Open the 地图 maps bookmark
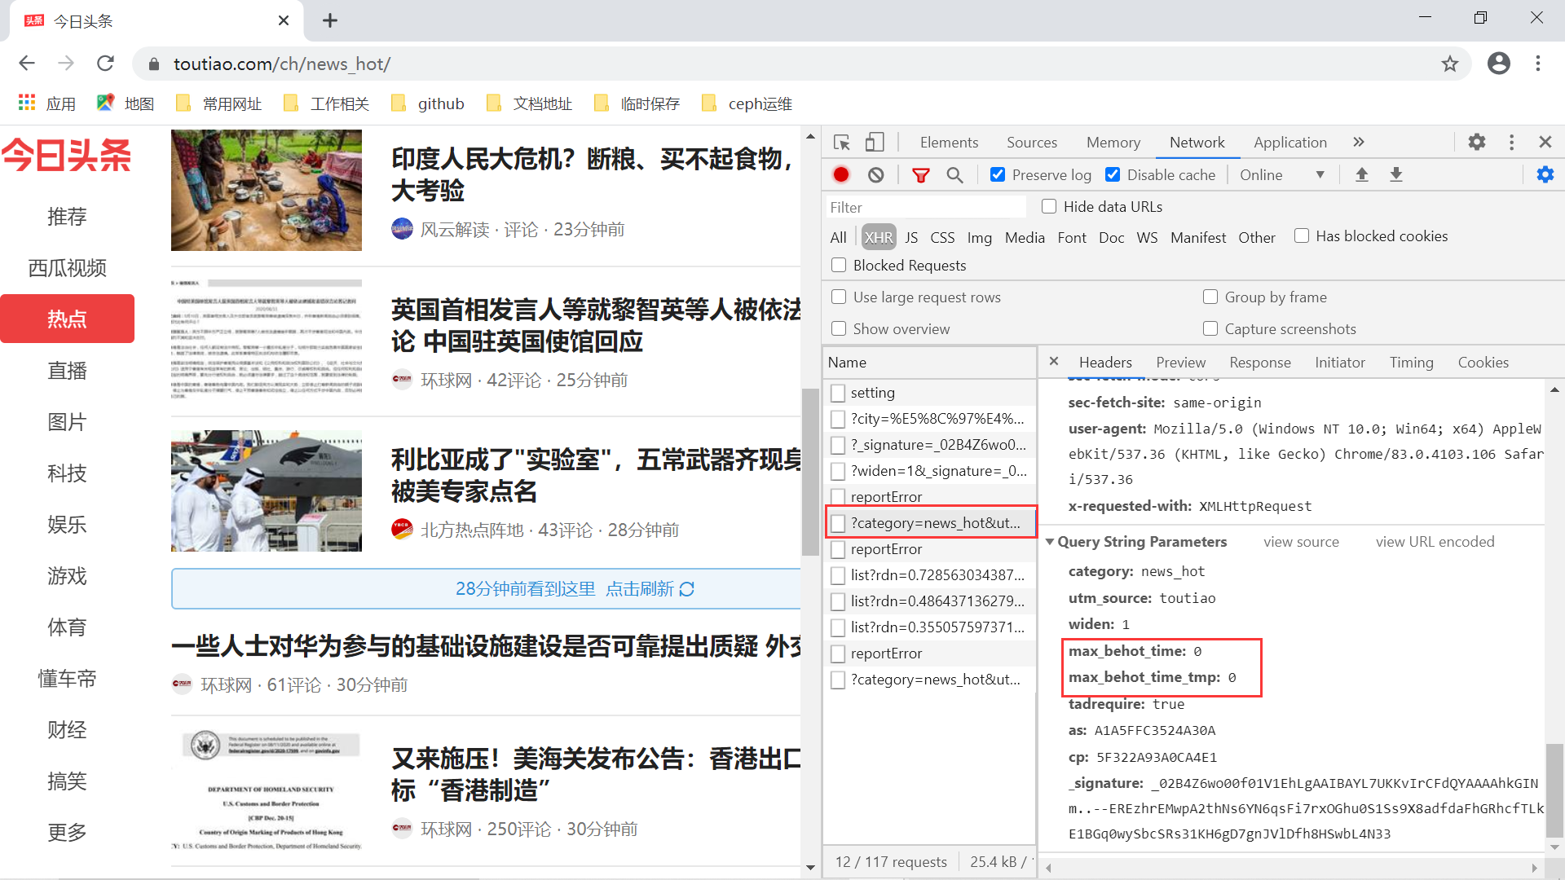The width and height of the screenshot is (1565, 880). 126,103
